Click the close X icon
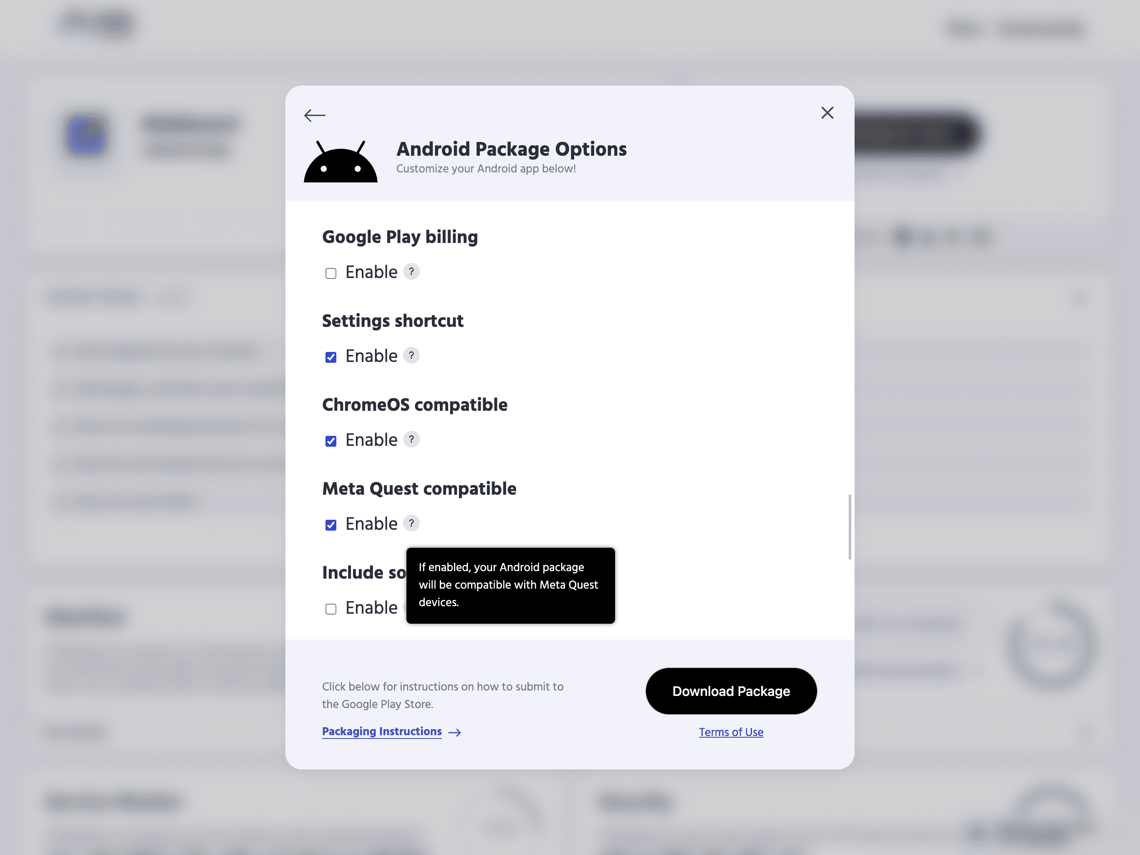Screen dimensions: 1140x855 (x=827, y=112)
